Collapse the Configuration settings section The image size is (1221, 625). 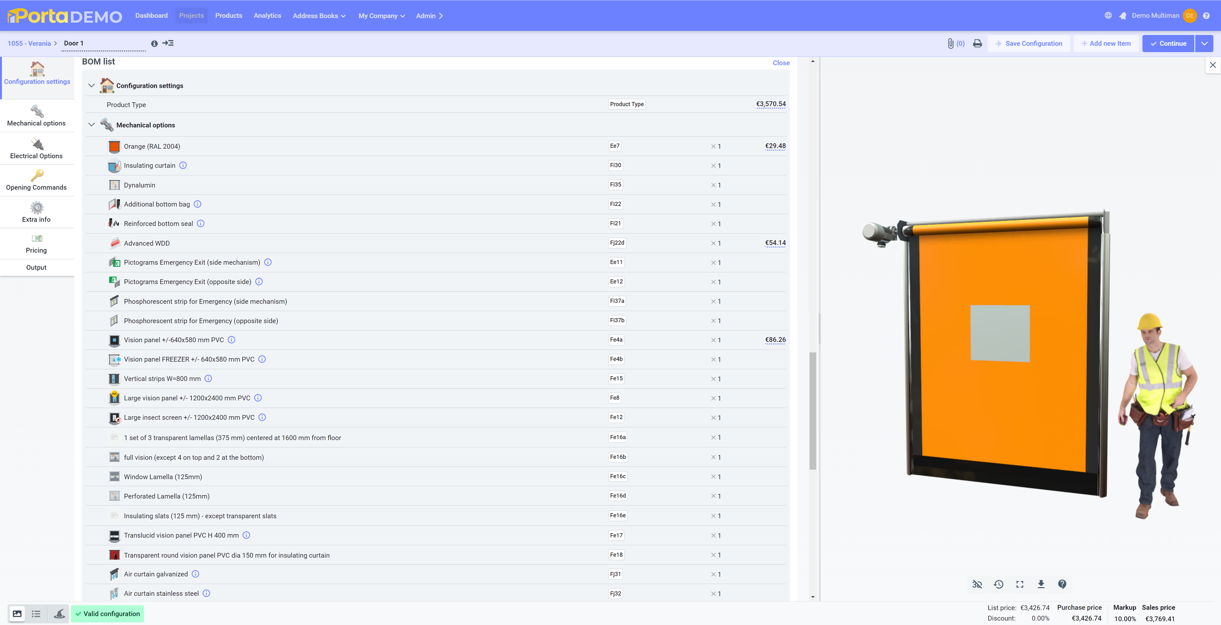point(92,86)
